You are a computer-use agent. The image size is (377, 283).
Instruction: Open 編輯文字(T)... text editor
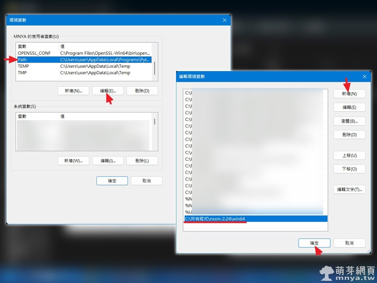[x=349, y=189]
